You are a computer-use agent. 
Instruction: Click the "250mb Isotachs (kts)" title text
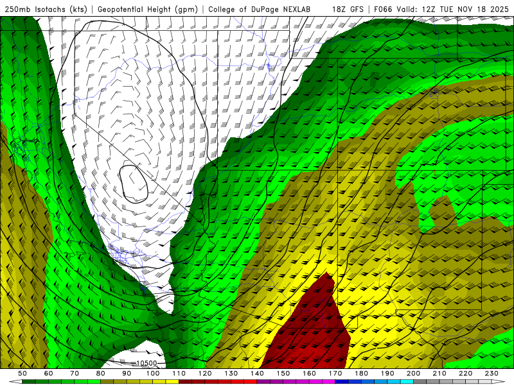(46, 9)
